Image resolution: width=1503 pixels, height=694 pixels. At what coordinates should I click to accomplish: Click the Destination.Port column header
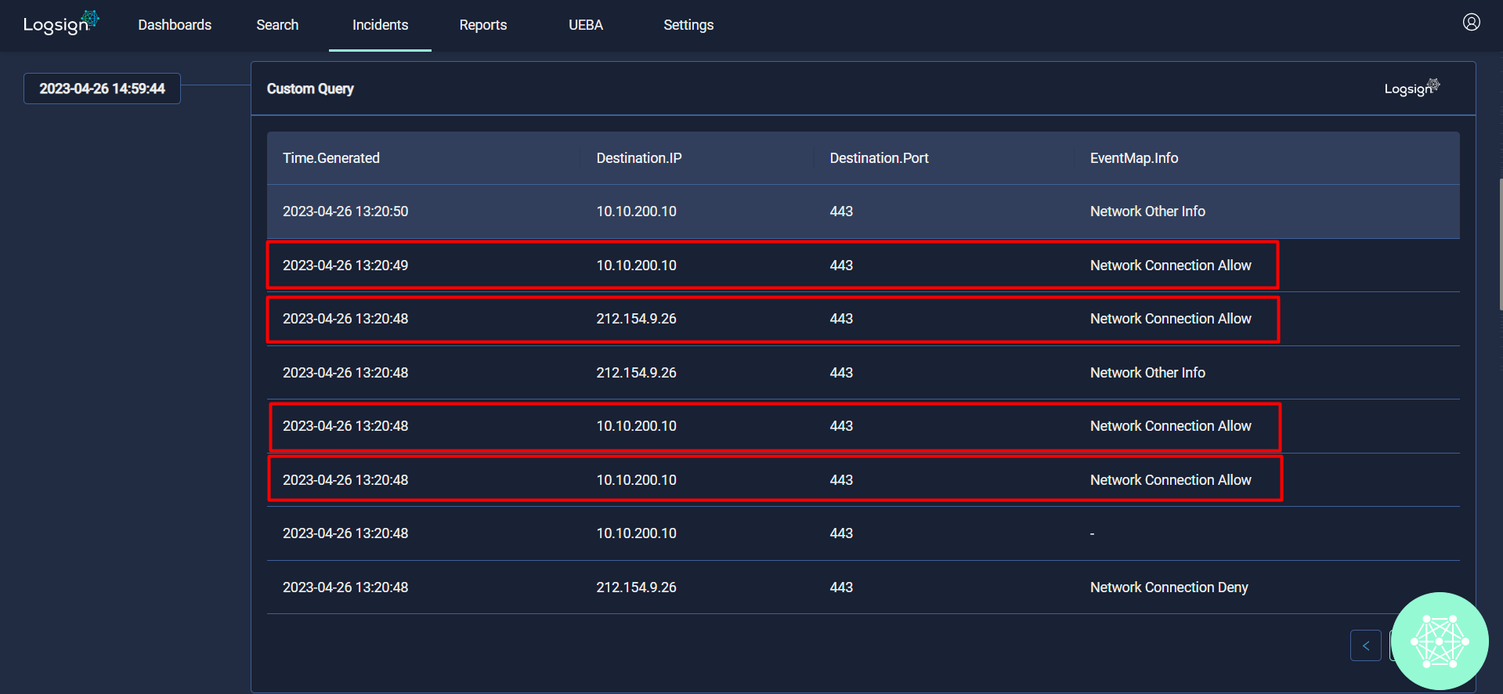tap(879, 158)
